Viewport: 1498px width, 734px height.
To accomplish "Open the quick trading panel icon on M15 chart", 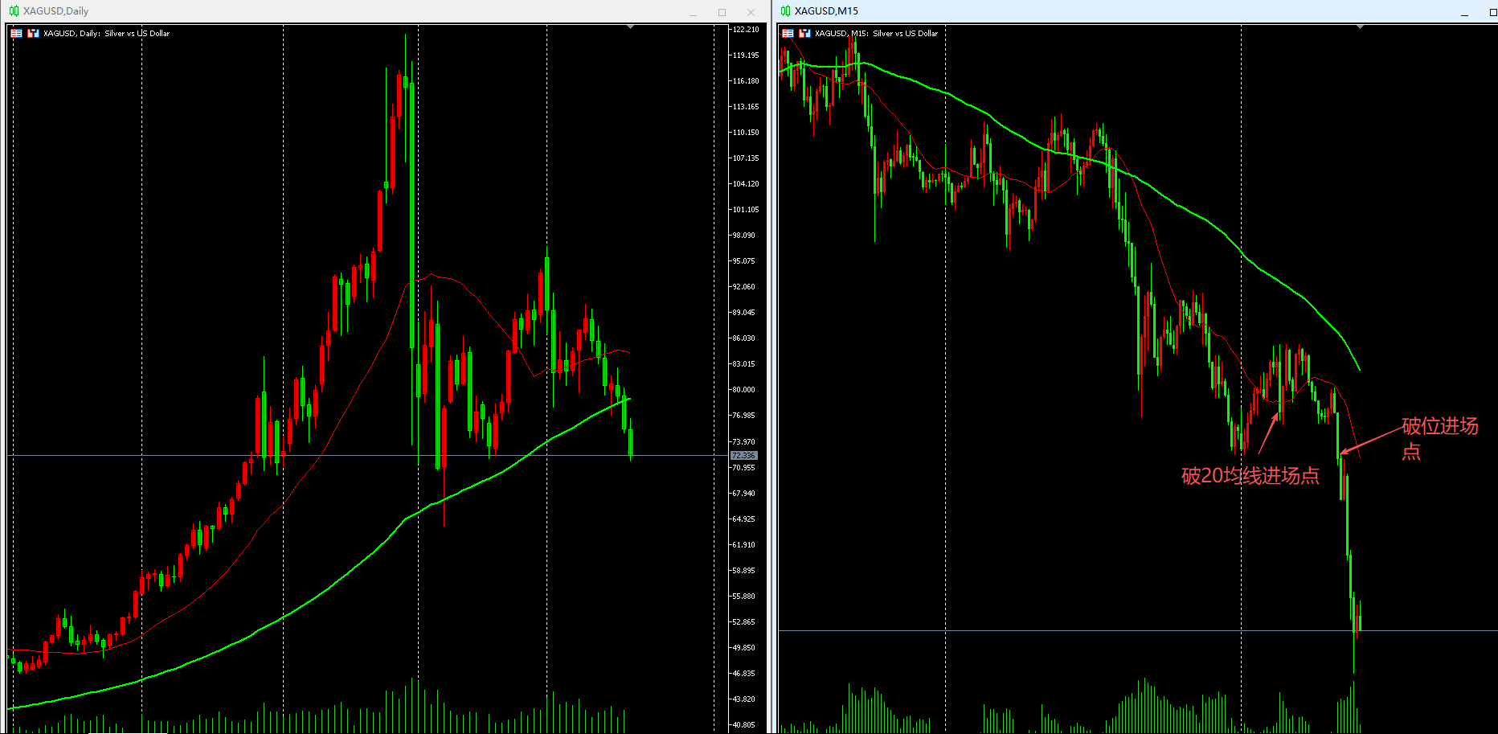I will coord(788,34).
